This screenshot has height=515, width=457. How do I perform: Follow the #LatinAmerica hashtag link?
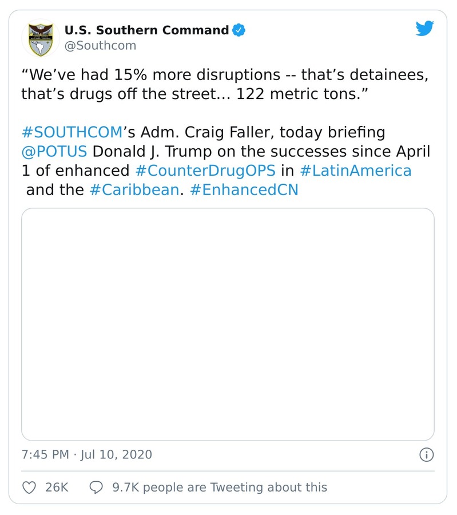coord(355,171)
